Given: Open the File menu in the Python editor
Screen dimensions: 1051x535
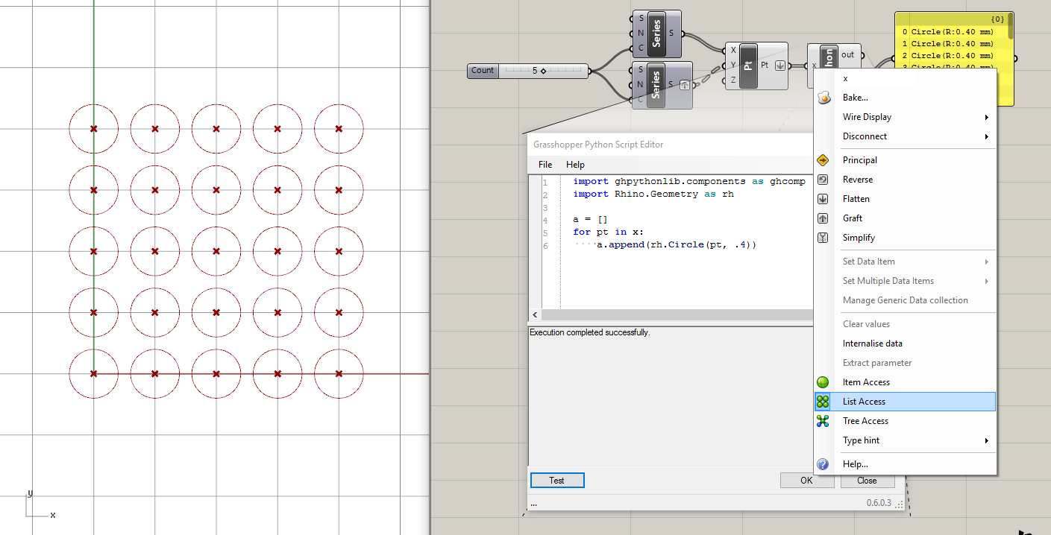Looking at the screenshot, I should (x=544, y=164).
